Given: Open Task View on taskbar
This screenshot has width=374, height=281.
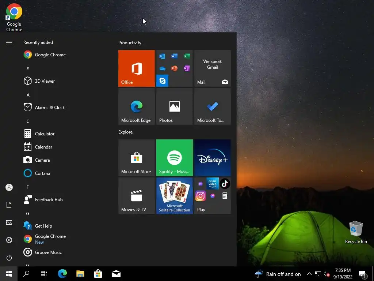Looking at the screenshot, I should coord(44,274).
